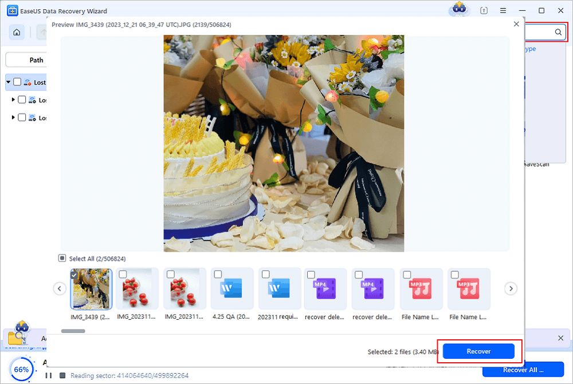Show previous thumbnails with left arrow
This screenshot has height=384, width=573.
(60, 289)
